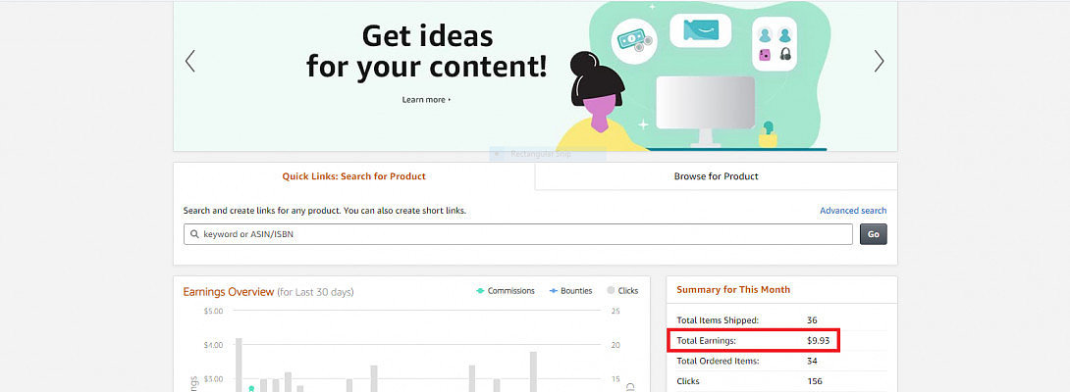The height and width of the screenshot is (392, 1070).
Task: Select the Quick Links: Search for Product tab
Action: click(353, 176)
